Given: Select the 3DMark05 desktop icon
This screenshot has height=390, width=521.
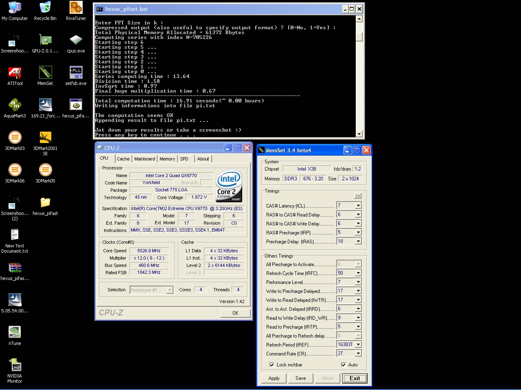Looking at the screenshot, I should (x=45, y=173).
